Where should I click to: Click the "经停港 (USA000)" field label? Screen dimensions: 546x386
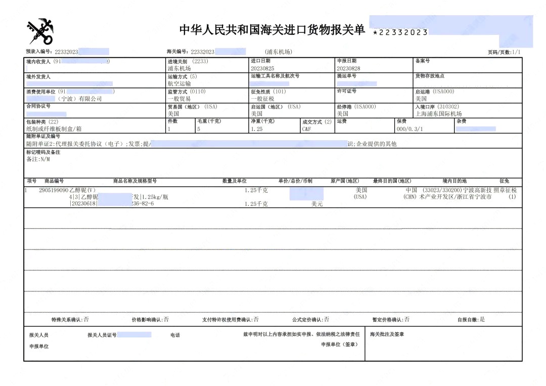pos(356,107)
